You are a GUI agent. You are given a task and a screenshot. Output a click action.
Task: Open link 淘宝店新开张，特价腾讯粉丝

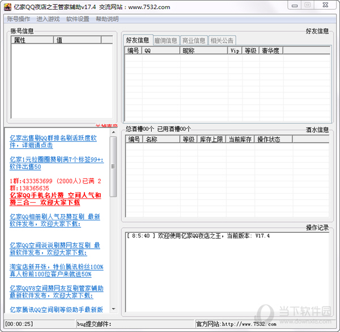[56, 270]
